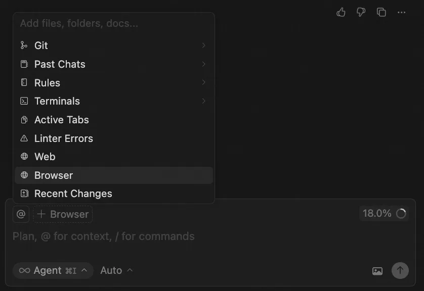
Task: Expand the Git submenu chevron
Action: click(x=203, y=45)
